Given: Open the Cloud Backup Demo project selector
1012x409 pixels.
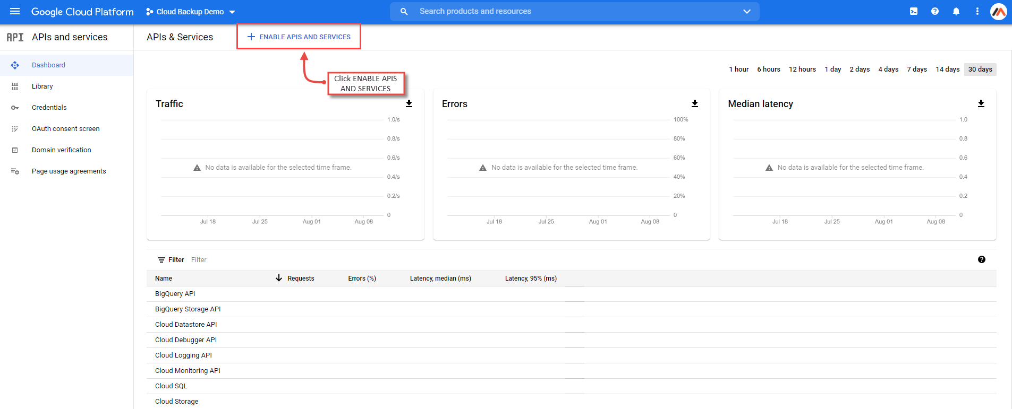Looking at the screenshot, I should [x=191, y=12].
